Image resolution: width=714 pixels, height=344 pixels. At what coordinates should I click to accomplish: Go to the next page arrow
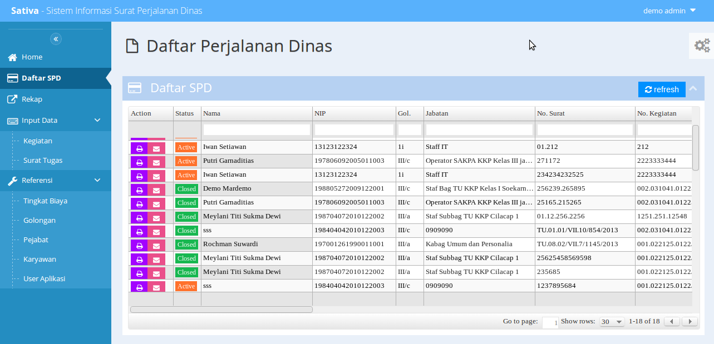tap(690, 322)
